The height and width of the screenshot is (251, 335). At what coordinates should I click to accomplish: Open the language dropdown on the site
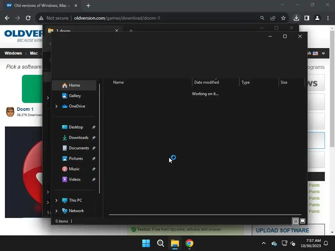click(x=324, y=53)
